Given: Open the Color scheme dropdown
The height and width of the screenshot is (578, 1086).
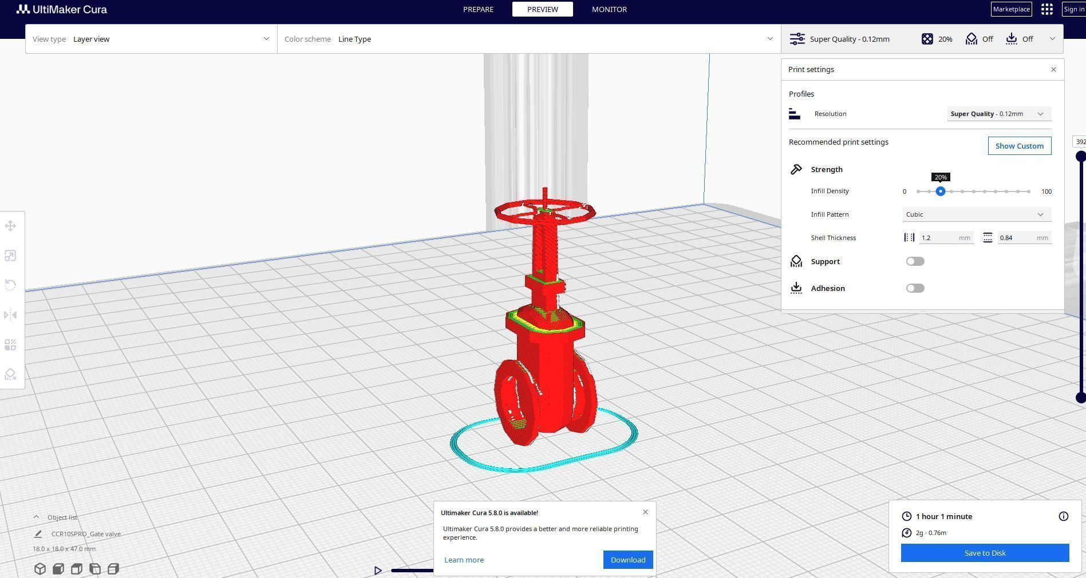Looking at the screenshot, I should click(529, 39).
